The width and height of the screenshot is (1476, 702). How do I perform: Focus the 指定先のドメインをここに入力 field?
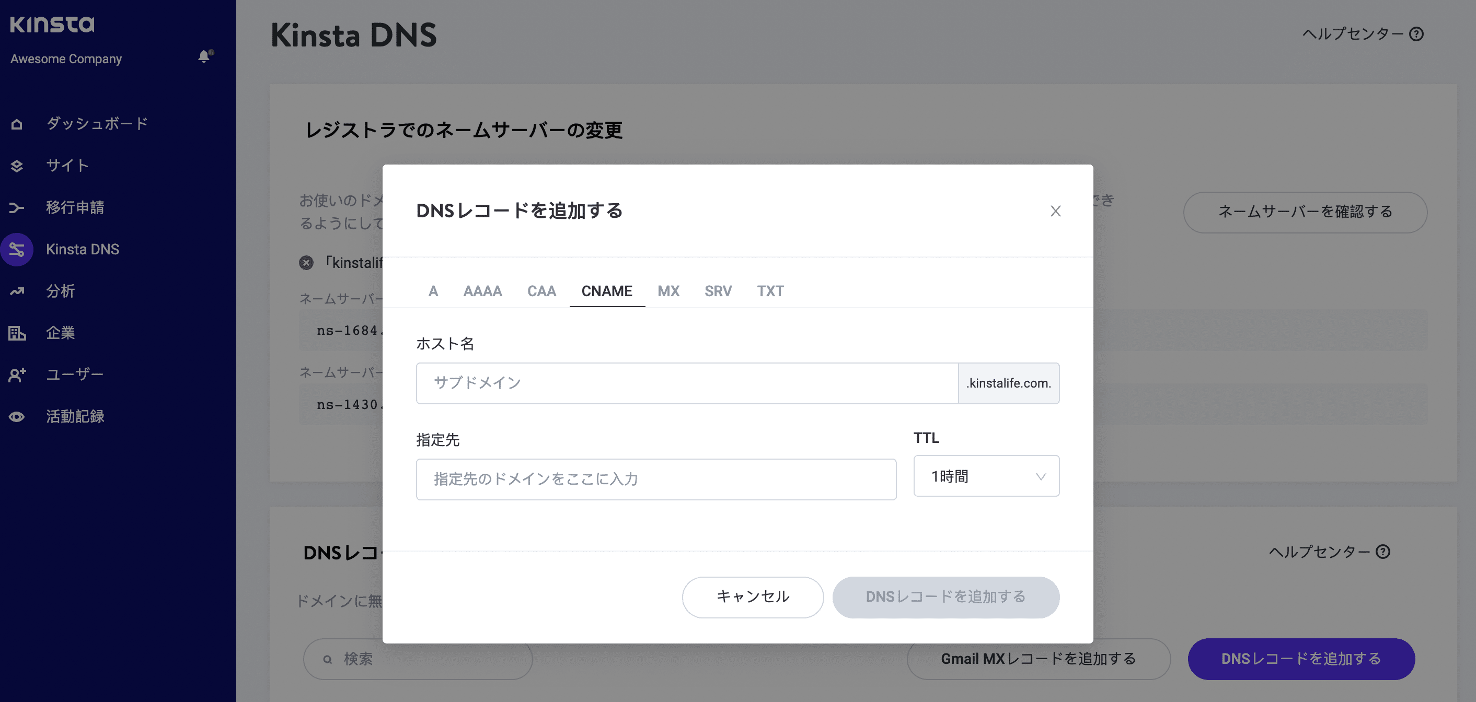click(x=655, y=479)
